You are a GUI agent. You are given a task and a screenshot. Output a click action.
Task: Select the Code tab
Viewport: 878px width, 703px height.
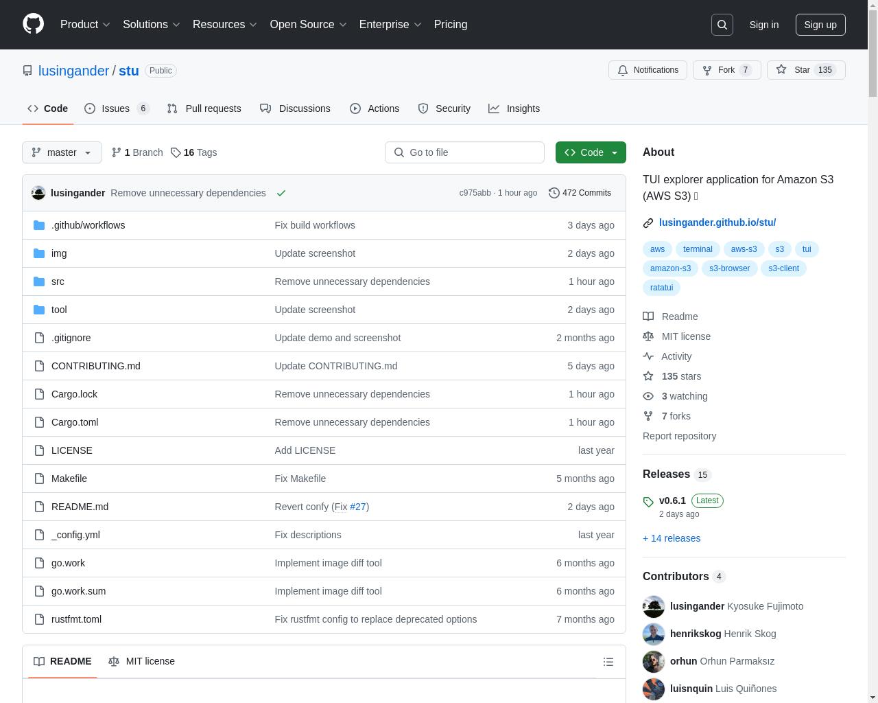[x=48, y=108]
